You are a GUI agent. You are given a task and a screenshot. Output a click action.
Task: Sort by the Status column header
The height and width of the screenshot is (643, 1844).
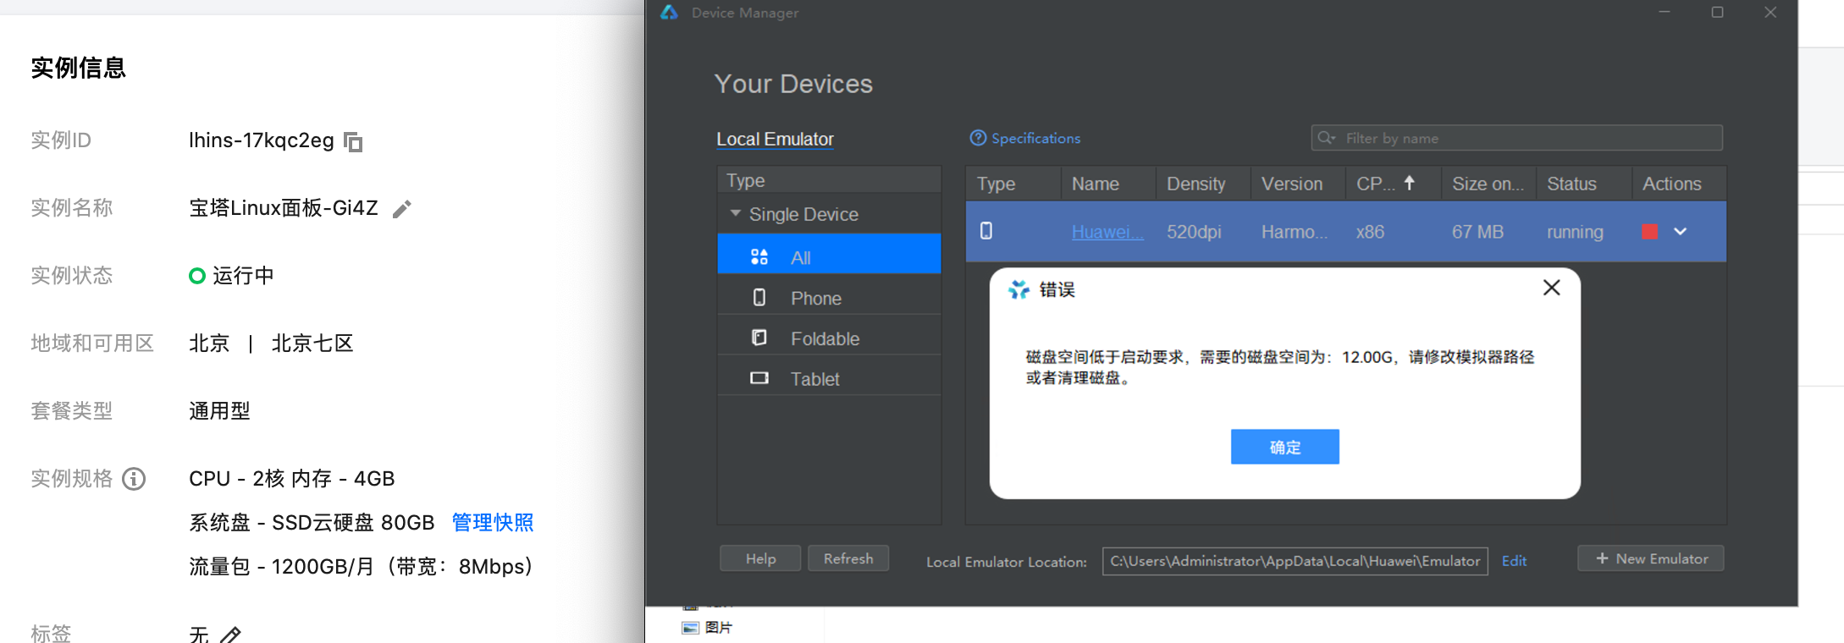point(1583,184)
